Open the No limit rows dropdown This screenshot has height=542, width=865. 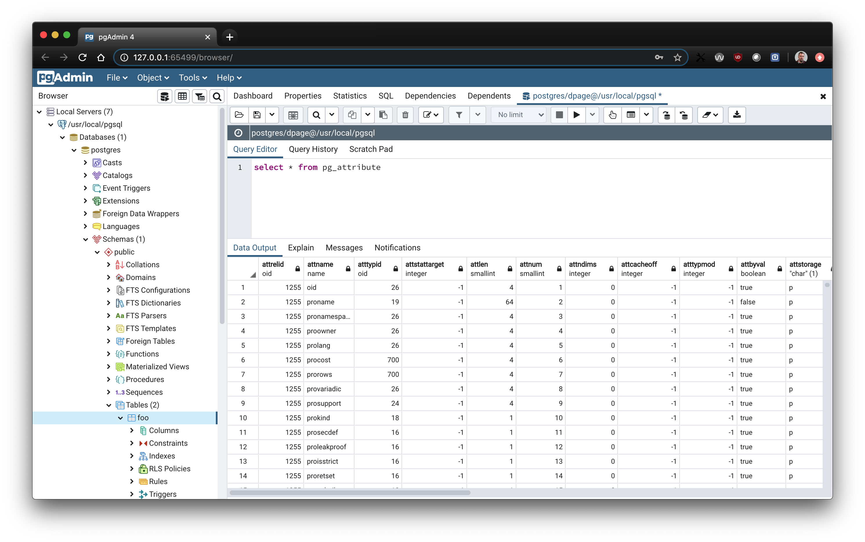(x=520, y=115)
